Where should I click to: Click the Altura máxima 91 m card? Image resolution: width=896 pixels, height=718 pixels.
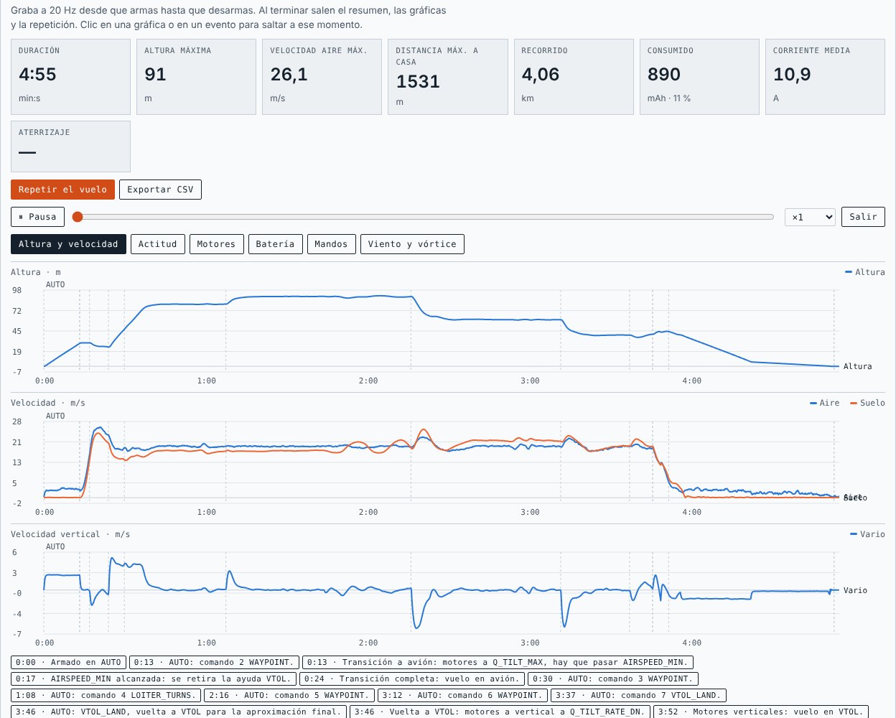coord(196,77)
